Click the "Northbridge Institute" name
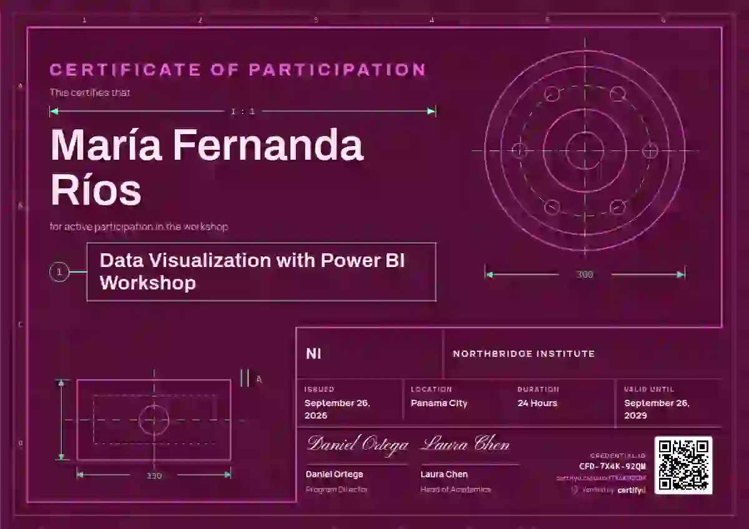Screen dimensions: 749x529 pyautogui.click(x=524, y=354)
